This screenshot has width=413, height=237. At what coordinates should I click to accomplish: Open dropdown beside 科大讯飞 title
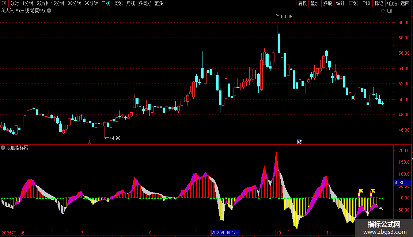pos(49,11)
